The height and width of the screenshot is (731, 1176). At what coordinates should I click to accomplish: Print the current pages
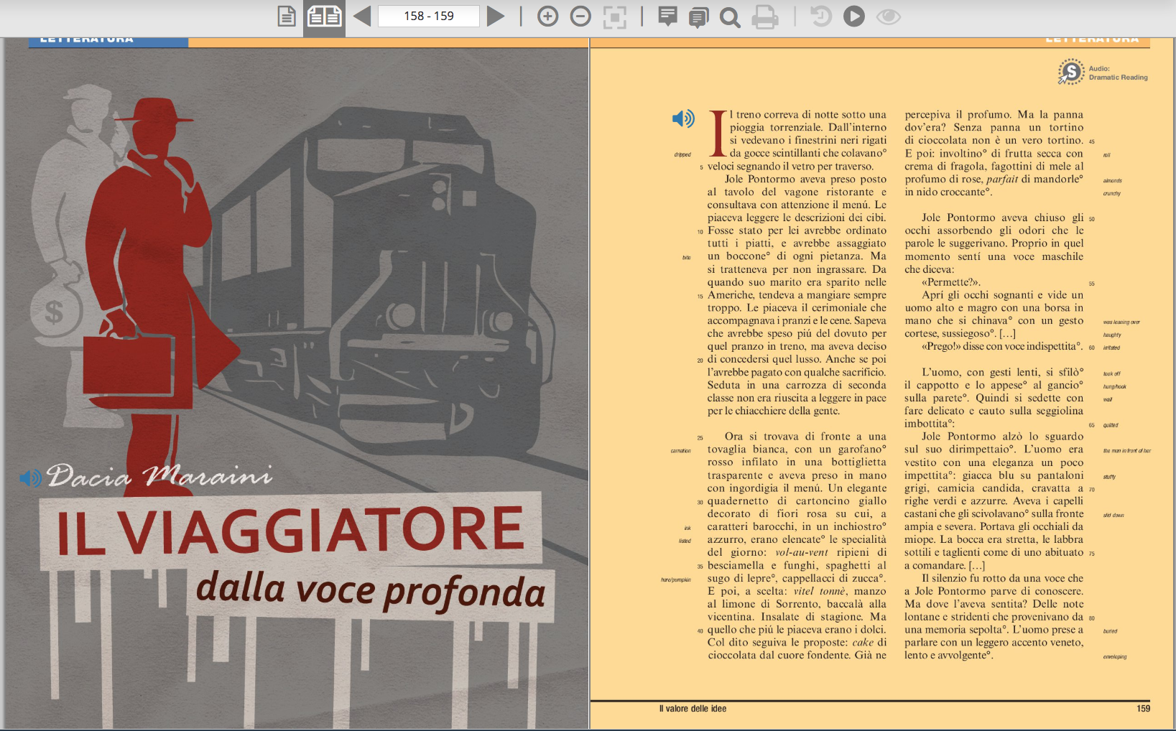pyautogui.click(x=765, y=17)
